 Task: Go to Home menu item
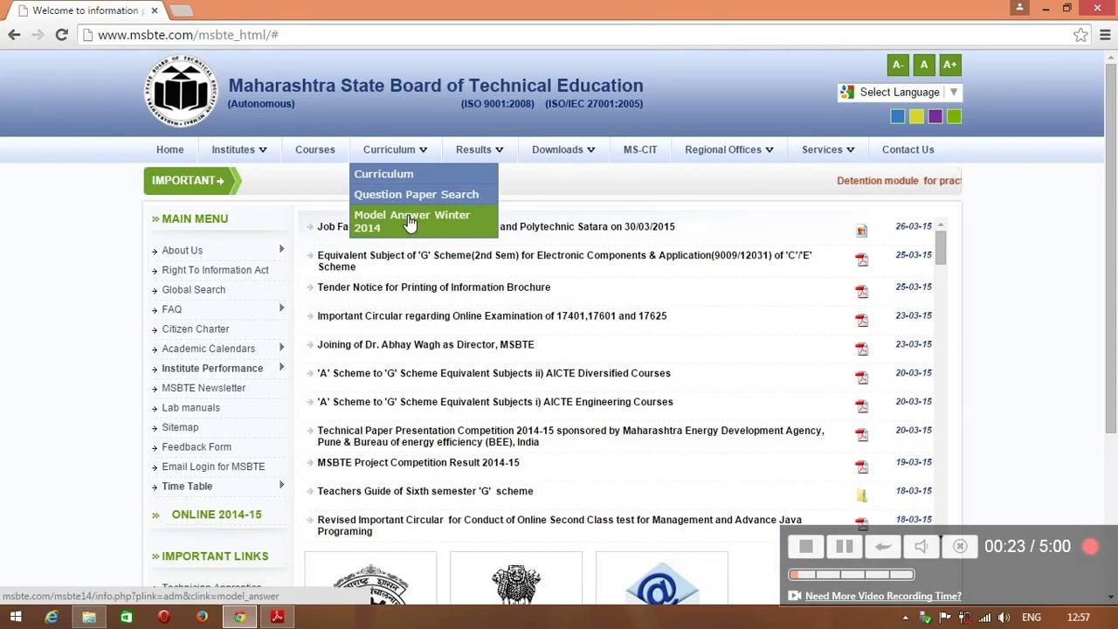169,149
